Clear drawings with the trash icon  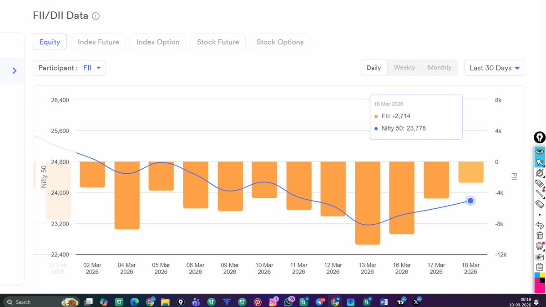pos(539,236)
